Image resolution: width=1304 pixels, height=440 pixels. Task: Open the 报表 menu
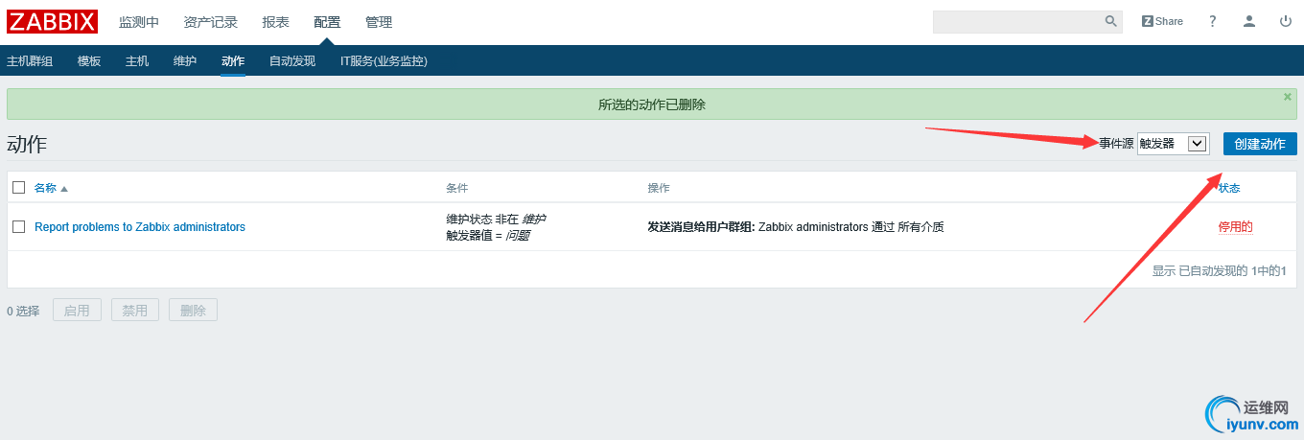[275, 22]
